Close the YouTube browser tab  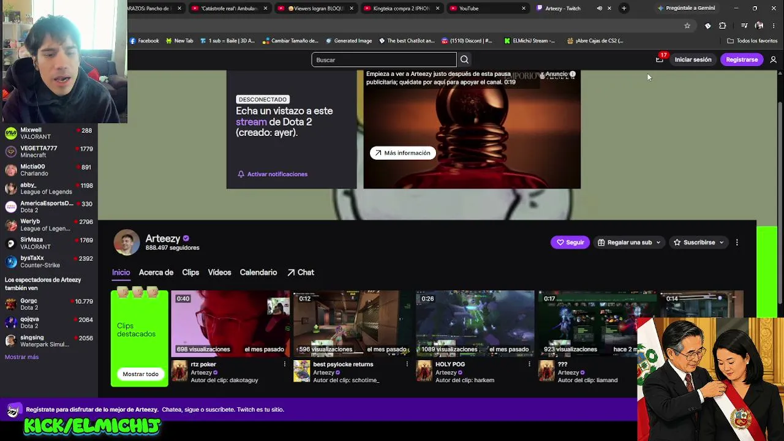(524, 9)
